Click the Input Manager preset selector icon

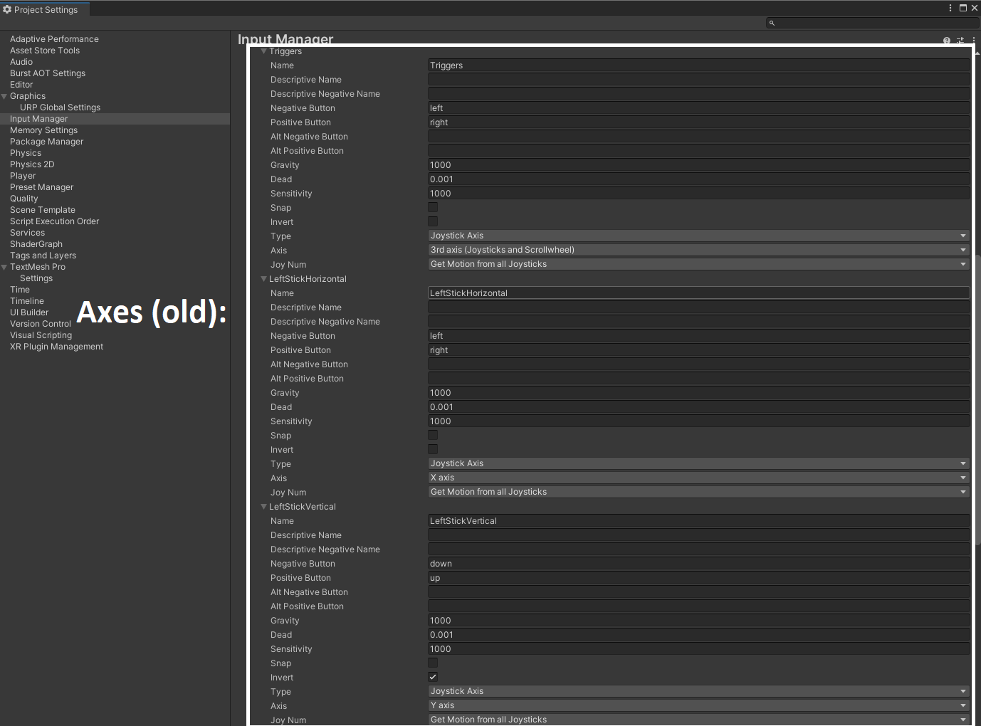coord(960,41)
